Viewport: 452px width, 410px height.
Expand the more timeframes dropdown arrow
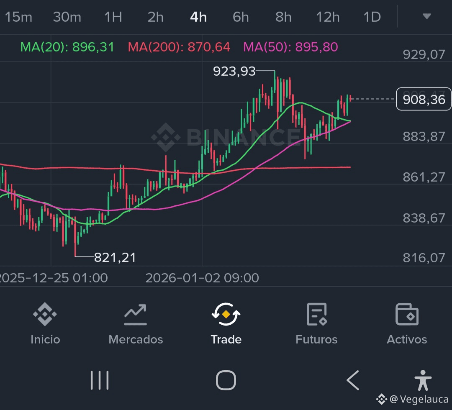[x=426, y=17]
